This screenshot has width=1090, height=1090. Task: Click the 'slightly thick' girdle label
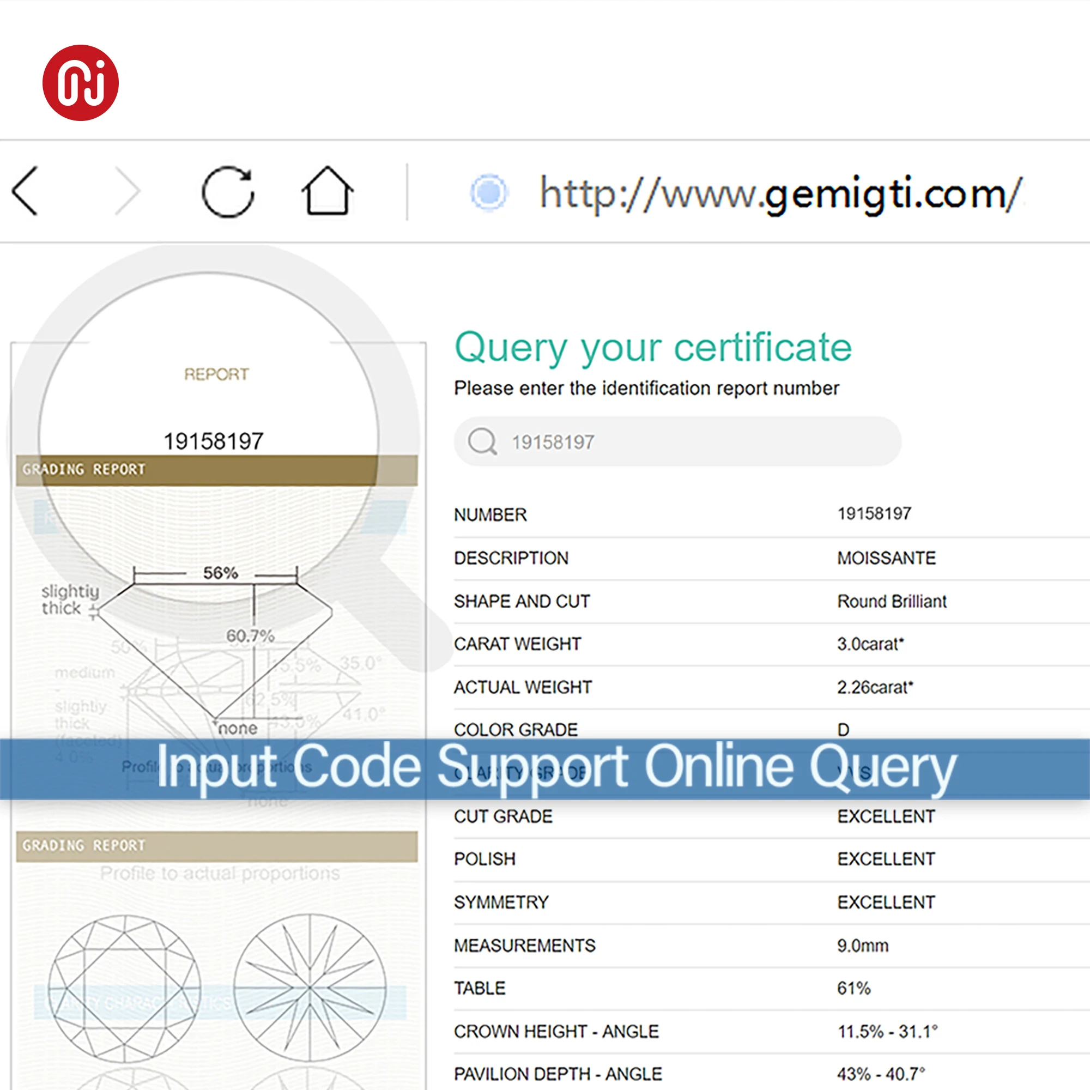(70, 599)
